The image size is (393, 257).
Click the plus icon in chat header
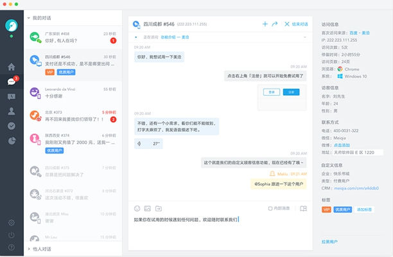[265, 24]
